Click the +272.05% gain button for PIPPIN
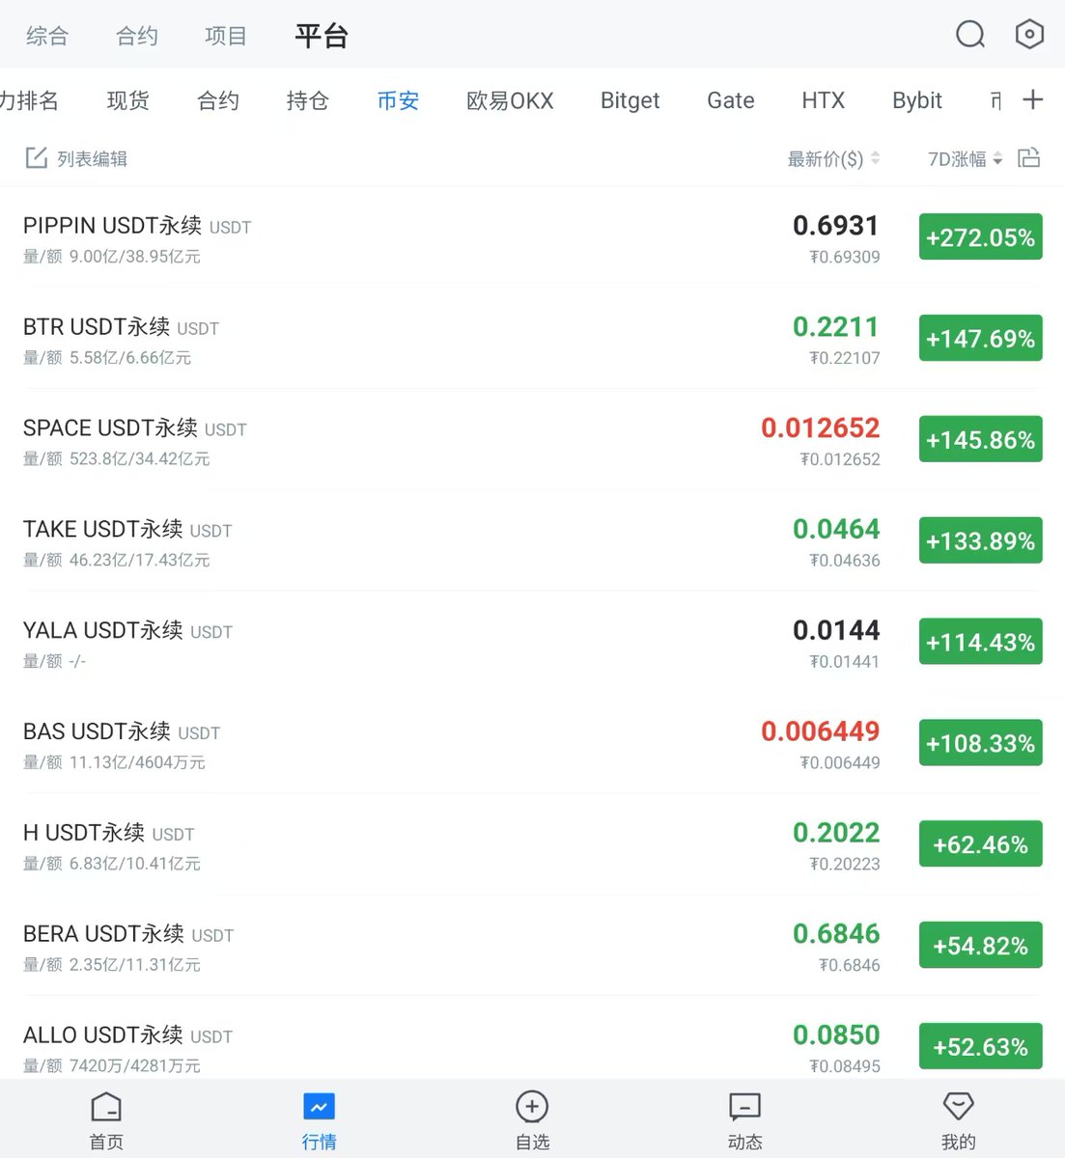 [980, 236]
